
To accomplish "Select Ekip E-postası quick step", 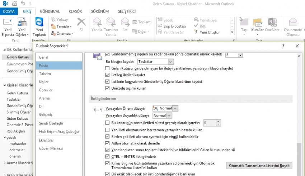I will coord(172,26).
